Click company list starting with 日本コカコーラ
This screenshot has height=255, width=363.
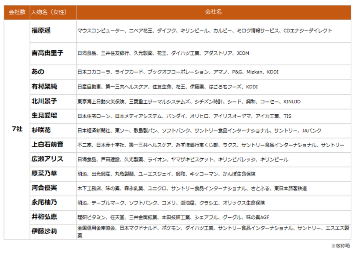(x=178, y=72)
